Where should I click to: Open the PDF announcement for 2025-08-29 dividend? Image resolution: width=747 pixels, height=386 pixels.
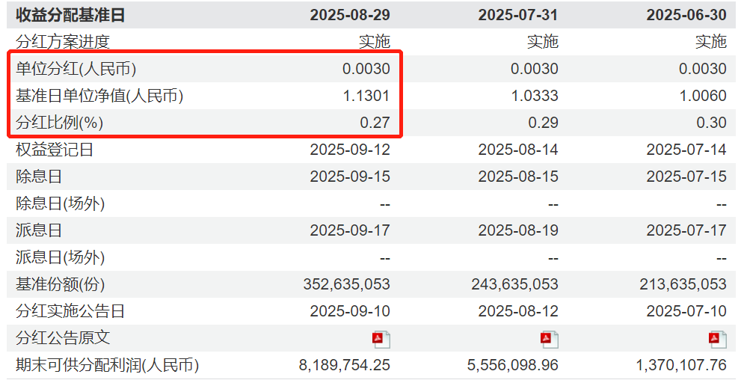click(x=381, y=340)
